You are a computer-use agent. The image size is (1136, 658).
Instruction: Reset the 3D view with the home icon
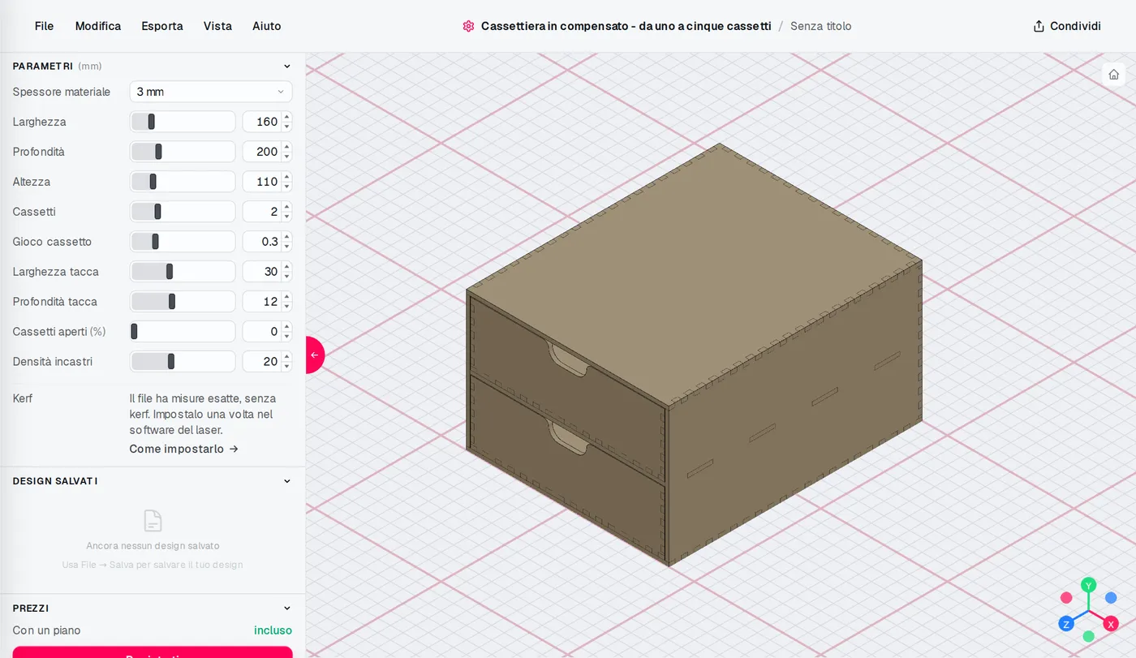click(1114, 74)
